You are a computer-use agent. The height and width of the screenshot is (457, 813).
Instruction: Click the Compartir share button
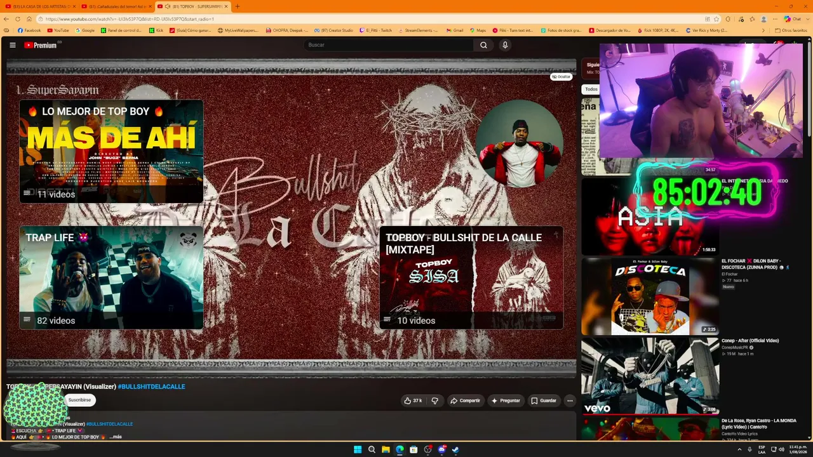point(466,401)
